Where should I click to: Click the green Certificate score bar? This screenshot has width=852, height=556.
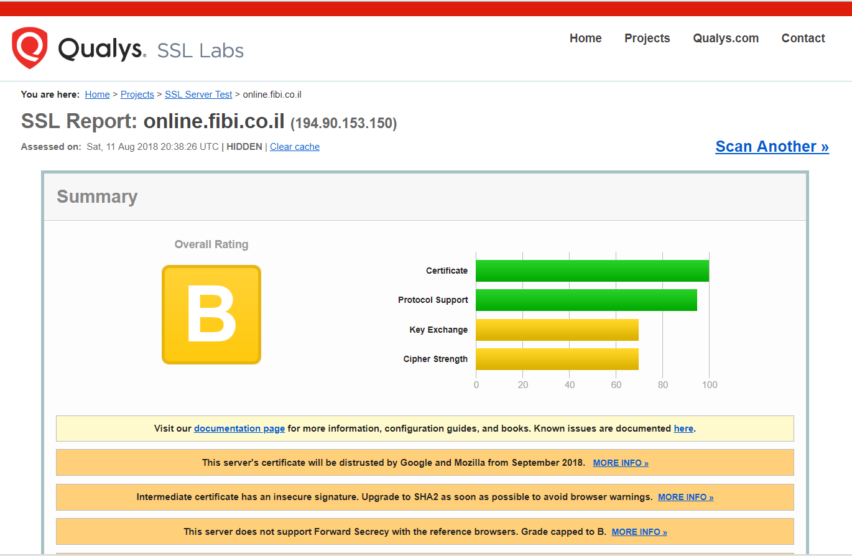(x=592, y=271)
